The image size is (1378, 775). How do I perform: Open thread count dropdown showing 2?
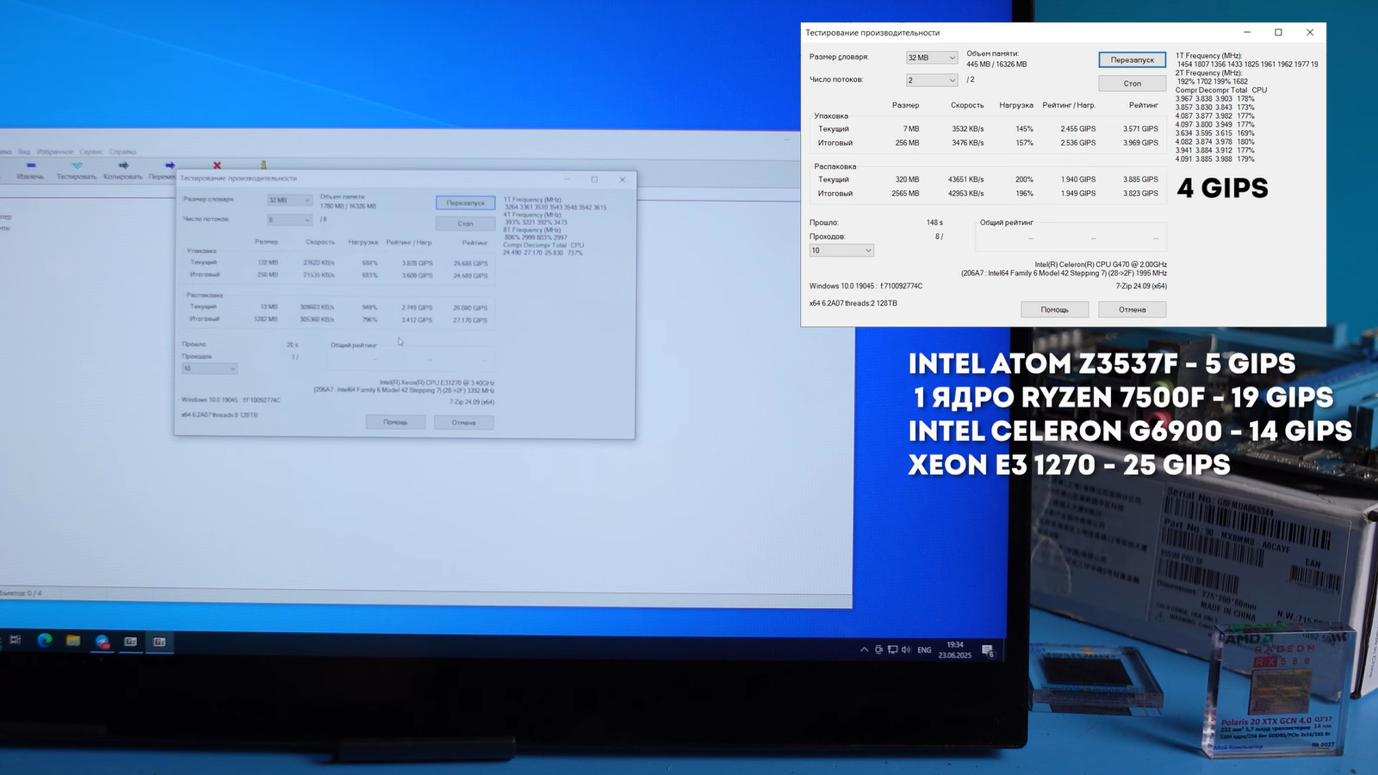[932, 80]
